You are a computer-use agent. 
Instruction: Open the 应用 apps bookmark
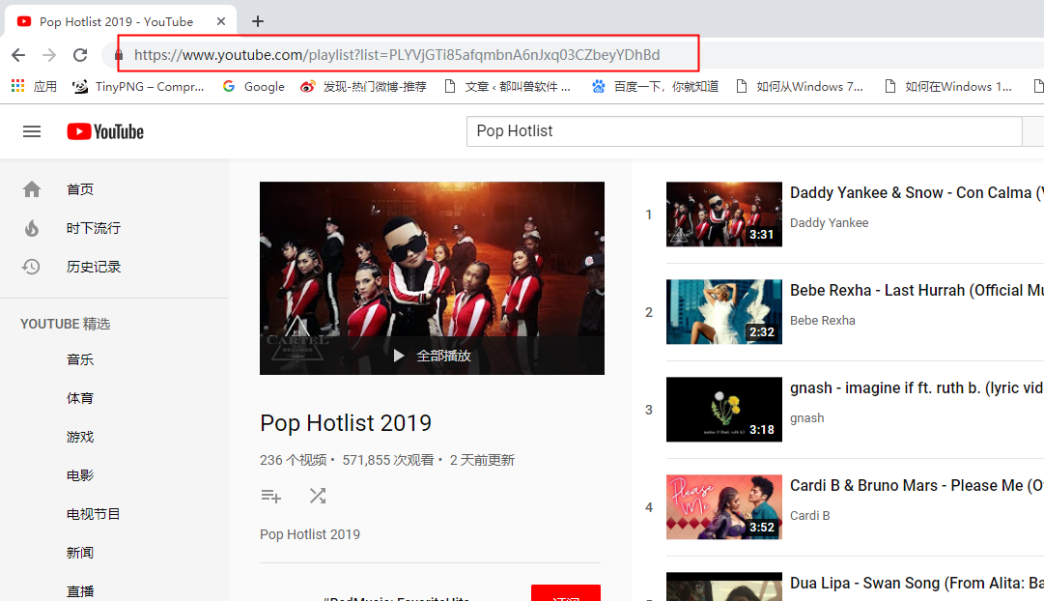[35, 87]
